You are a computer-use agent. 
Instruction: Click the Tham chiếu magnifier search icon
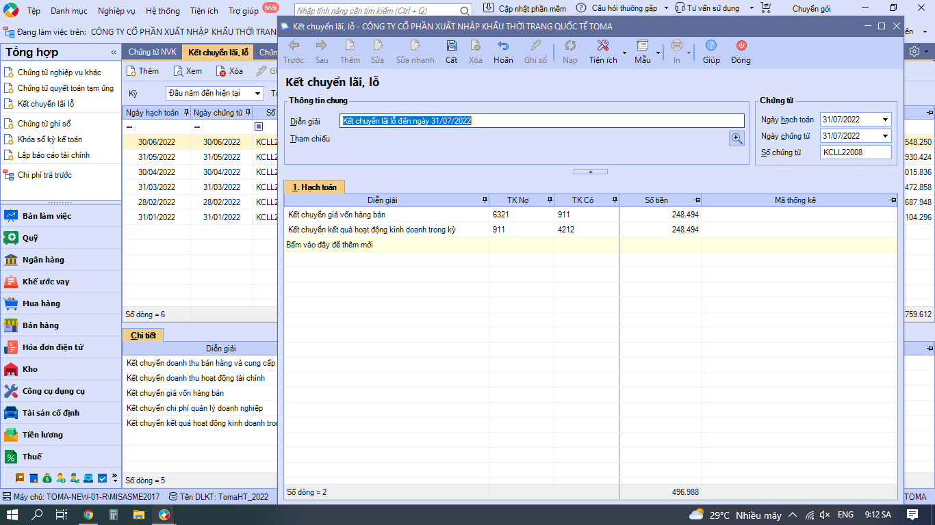click(737, 139)
